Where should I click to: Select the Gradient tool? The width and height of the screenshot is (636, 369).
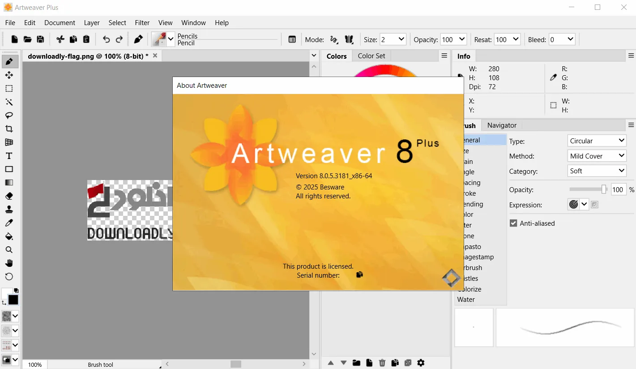click(9, 182)
